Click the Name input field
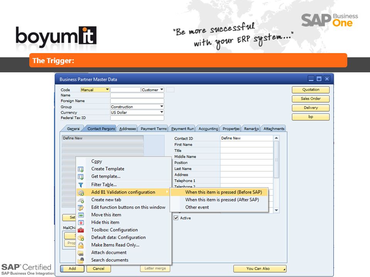Image resolution: width=370 pixels, height=277 pixels. pos(137,95)
